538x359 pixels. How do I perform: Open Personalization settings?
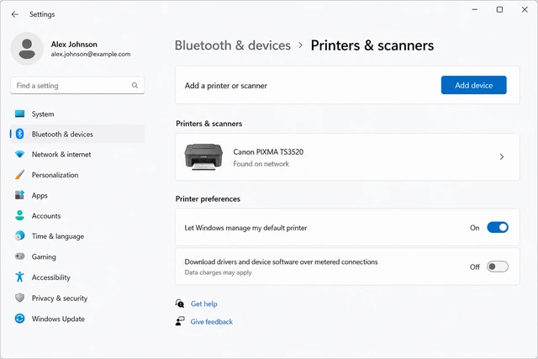click(x=77, y=175)
